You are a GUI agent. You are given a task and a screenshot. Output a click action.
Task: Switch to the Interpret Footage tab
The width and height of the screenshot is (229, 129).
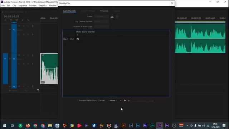[x=88, y=11]
